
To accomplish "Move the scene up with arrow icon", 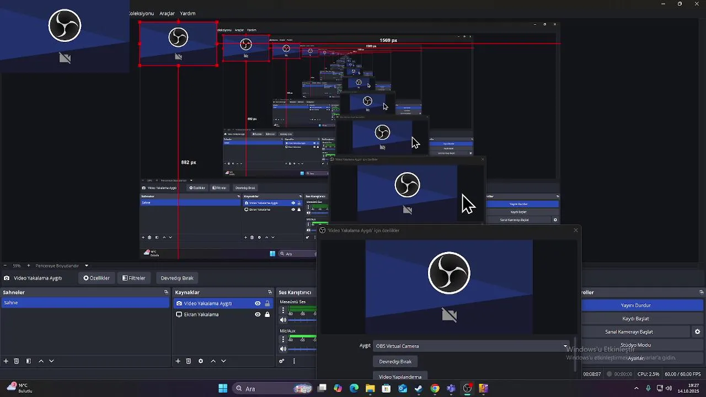I will (x=41, y=361).
